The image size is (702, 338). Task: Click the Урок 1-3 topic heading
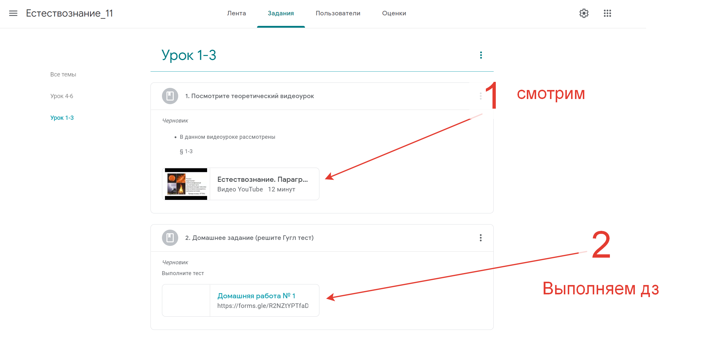pyautogui.click(x=189, y=55)
